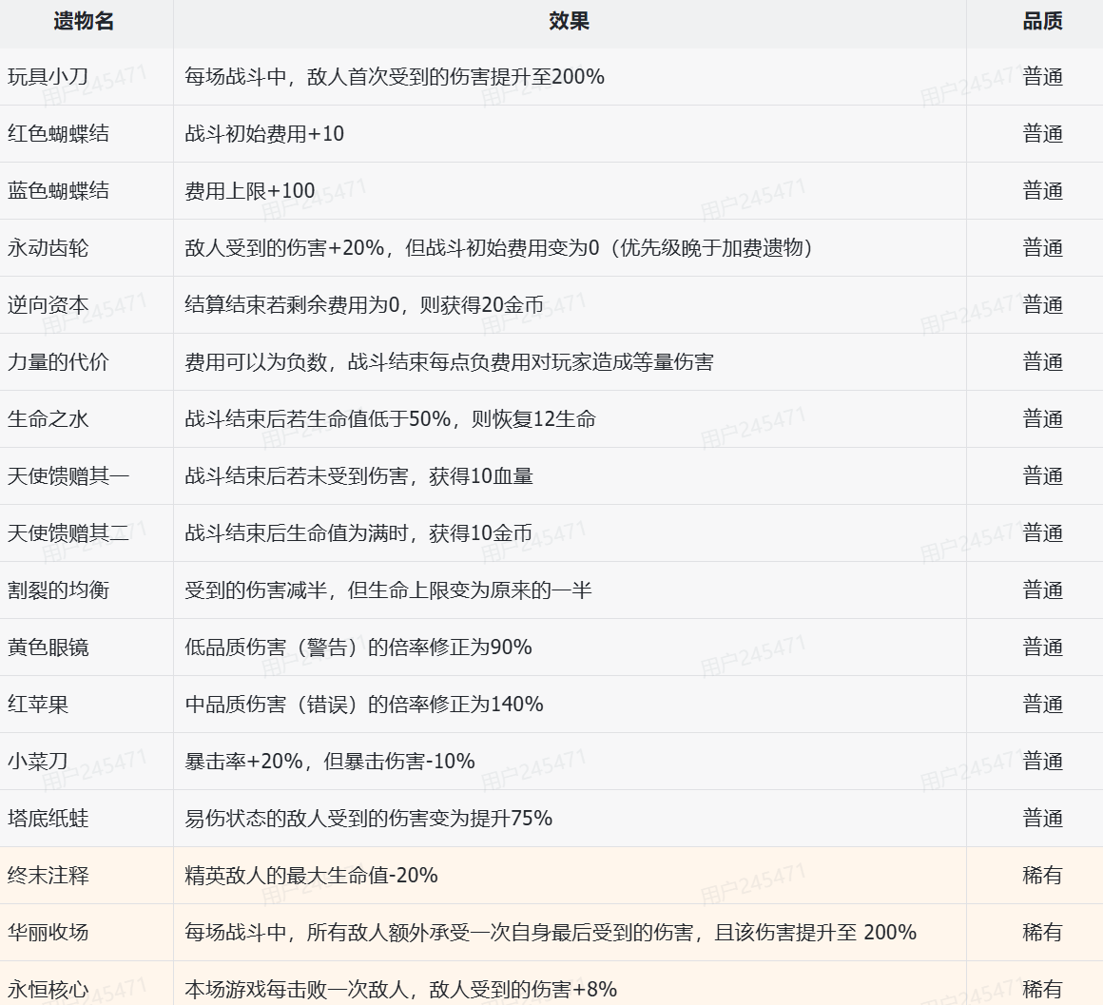This screenshot has height=1005, width=1103.
Task: Click the 华丽收场 relic name
Action: pyautogui.click(x=48, y=933)
